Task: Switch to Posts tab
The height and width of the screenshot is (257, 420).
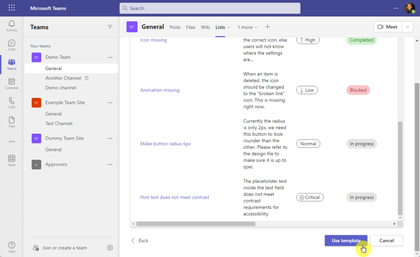Action: tap(175, 27)
